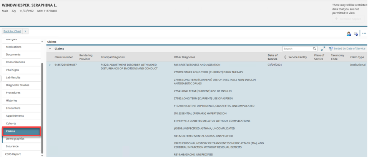Toggle the Override Applied option

[337, 18]
